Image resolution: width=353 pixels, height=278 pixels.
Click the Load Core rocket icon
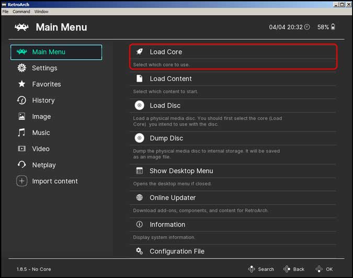point(139,52)
